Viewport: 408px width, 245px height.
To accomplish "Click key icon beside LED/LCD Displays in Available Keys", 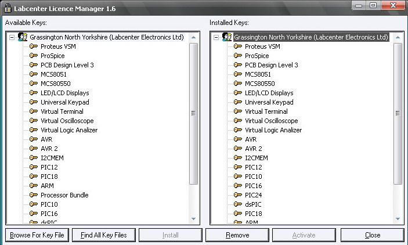I will coord(34,93).
